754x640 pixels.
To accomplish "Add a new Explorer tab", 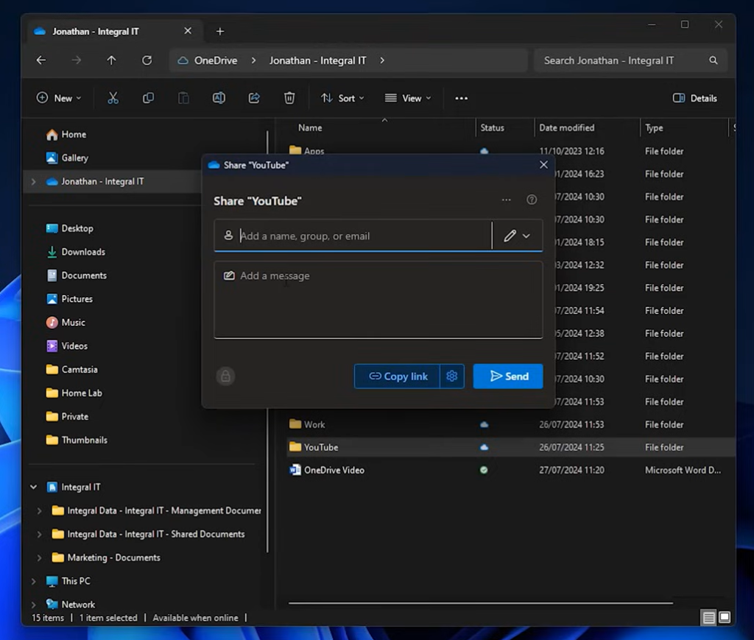I will (219, 31).
